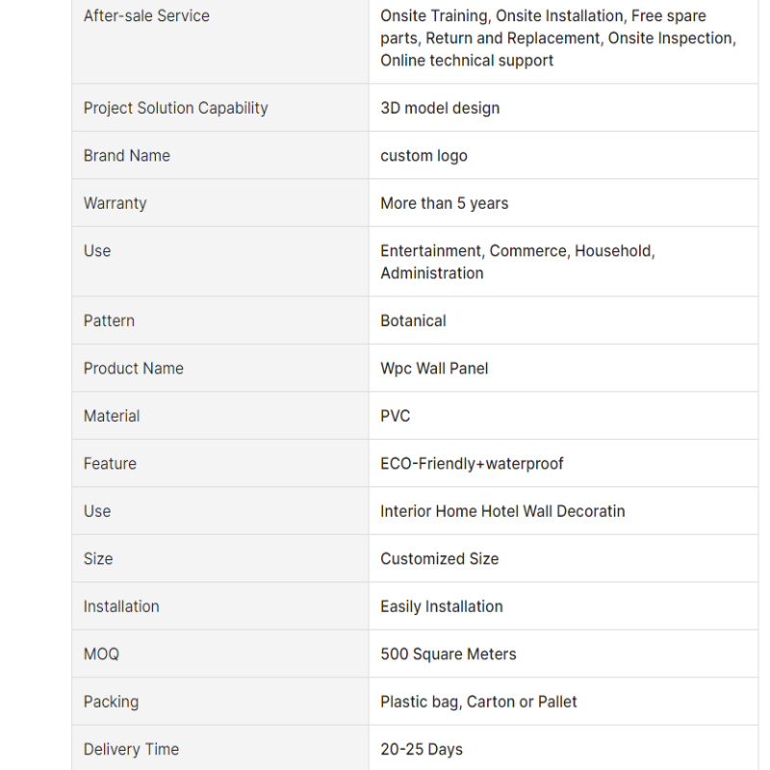Select Entertainment, Commerce, Household use text
This screenshot has width=770, height=770.
[x=518, y=251]
